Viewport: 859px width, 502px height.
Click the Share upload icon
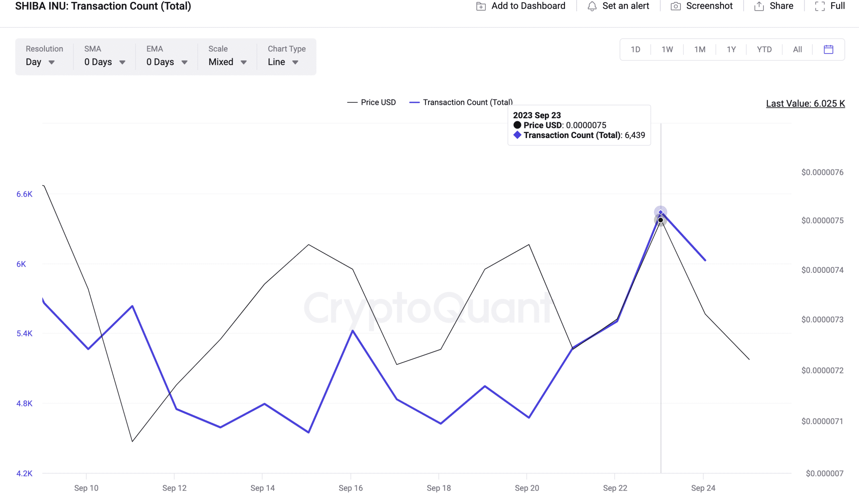click(x=759, y=6)
